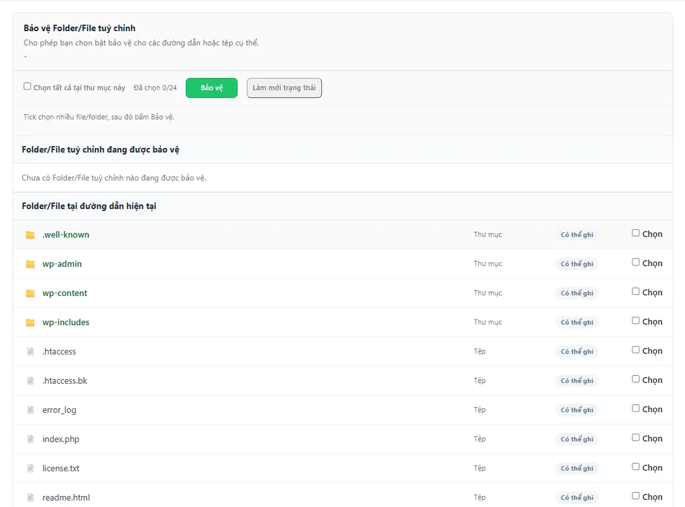Click the readme.html file name

coord(66,497)
